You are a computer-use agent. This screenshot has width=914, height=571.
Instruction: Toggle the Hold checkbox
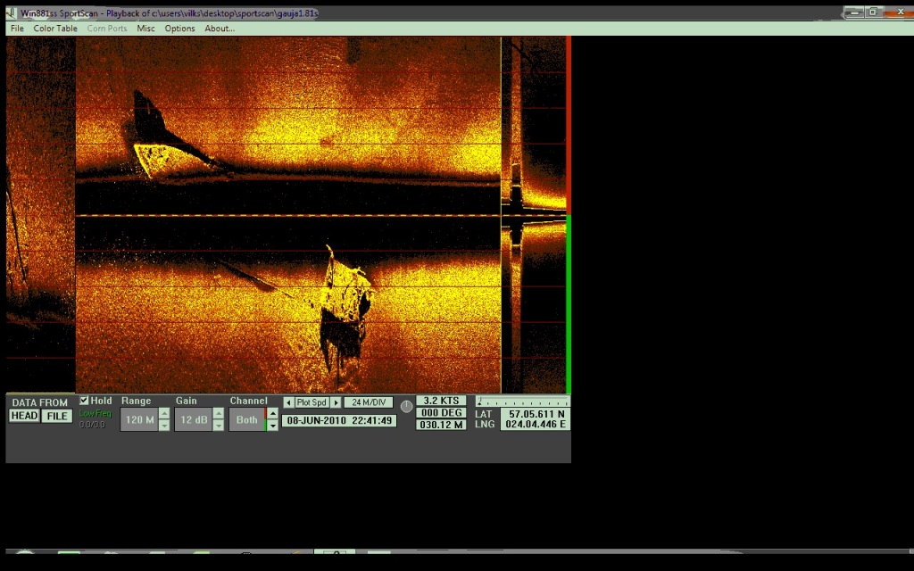pyautogui.click(x=85, y=401)
